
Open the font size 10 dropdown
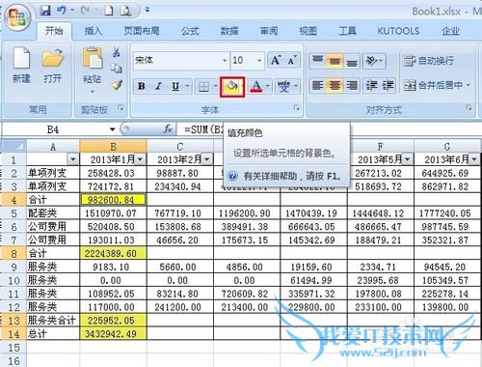tap(259, 60)
